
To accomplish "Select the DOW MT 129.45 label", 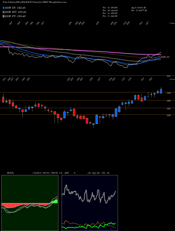I will 15,12.
